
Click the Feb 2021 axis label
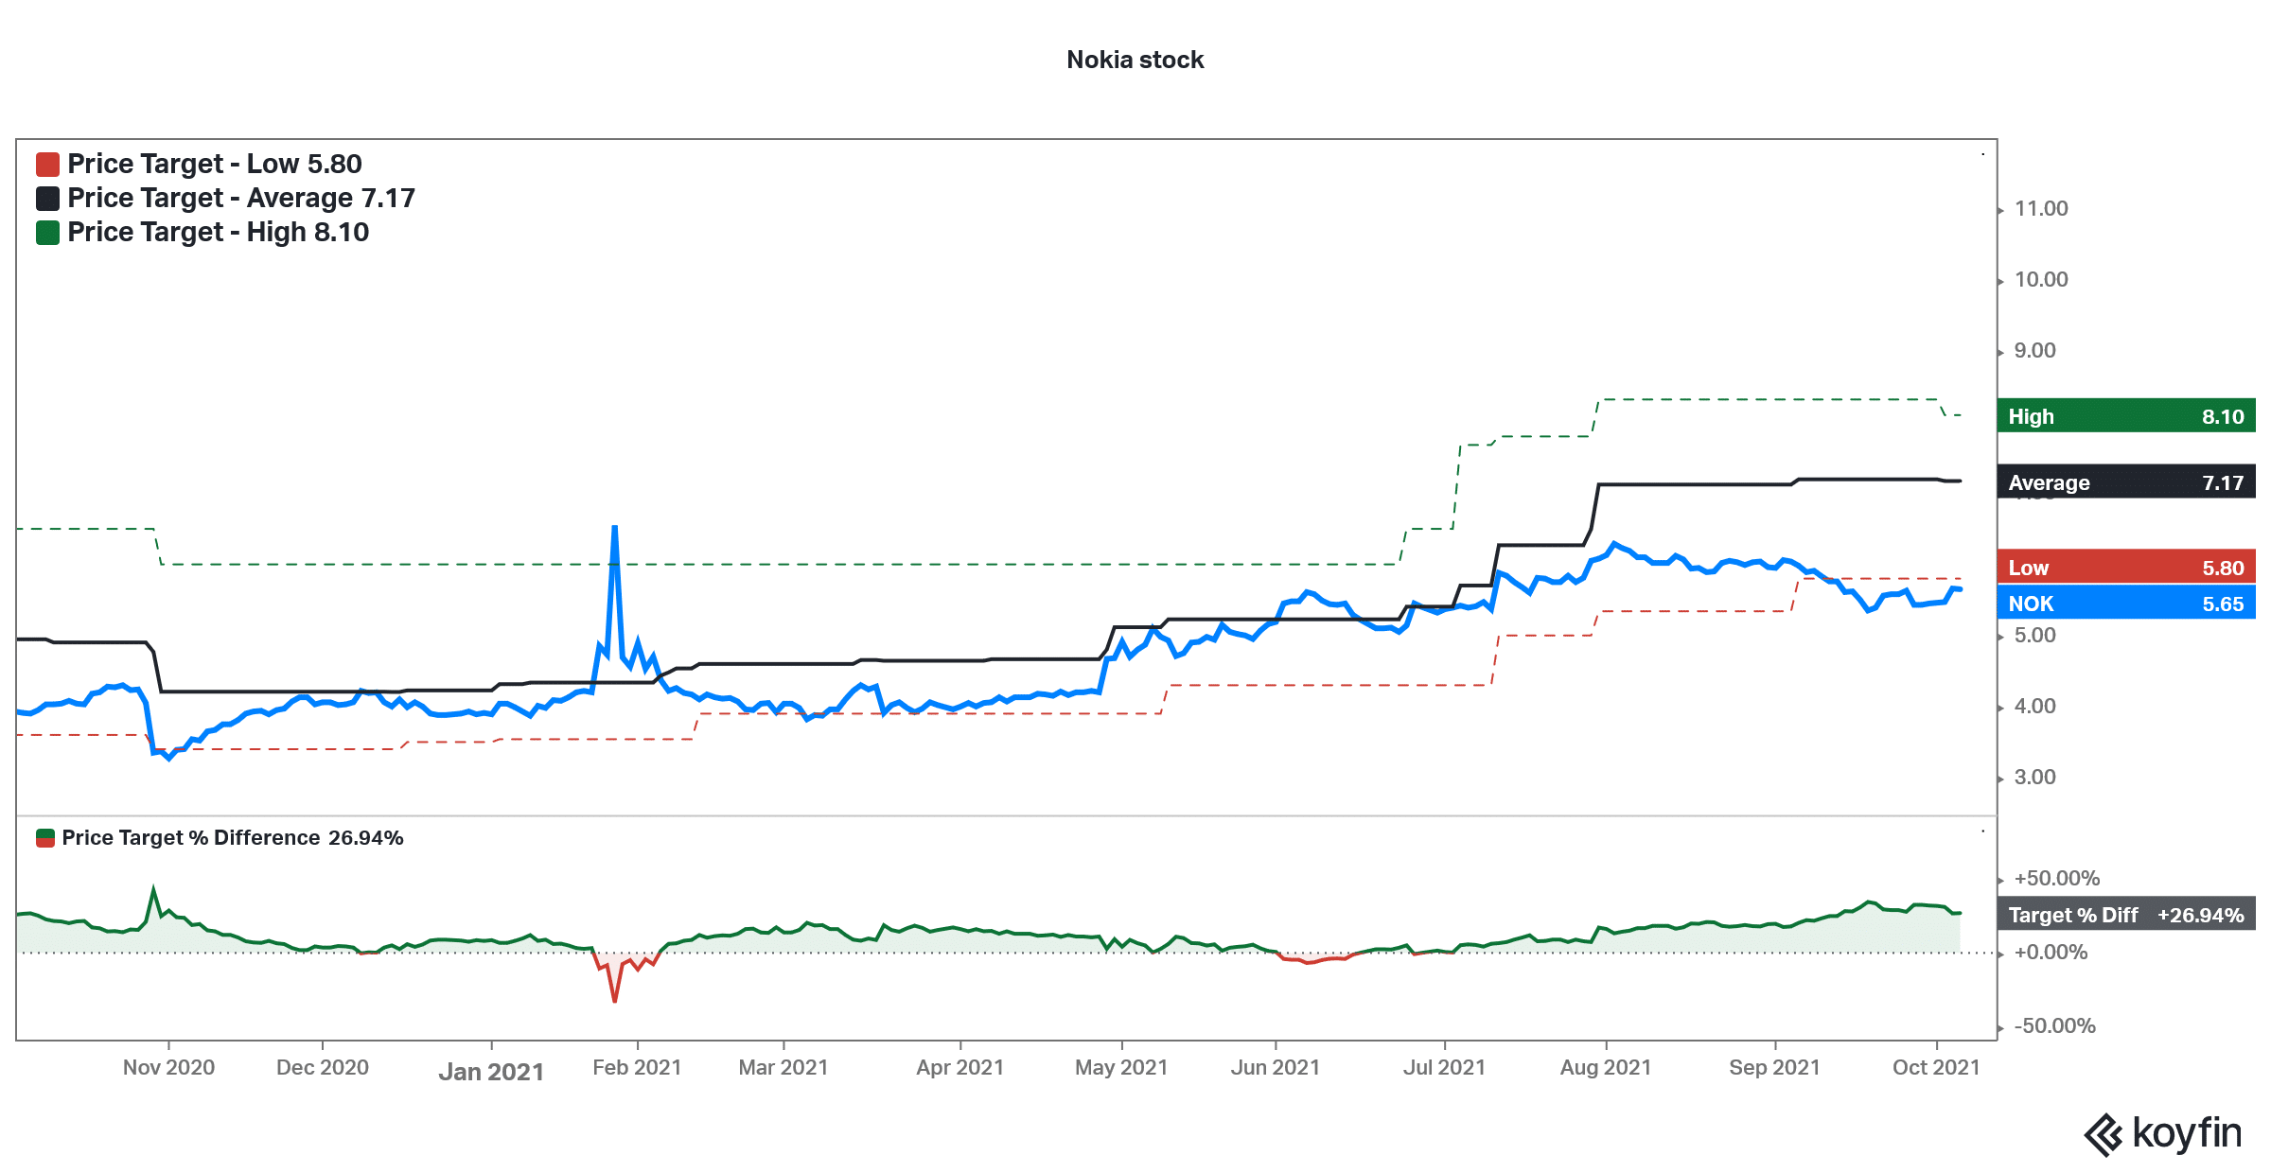tap(637, 1068)
